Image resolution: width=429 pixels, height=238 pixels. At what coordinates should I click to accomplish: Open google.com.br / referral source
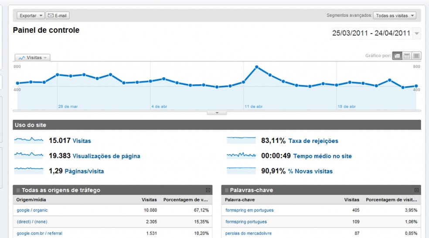(x=39, y=233)
